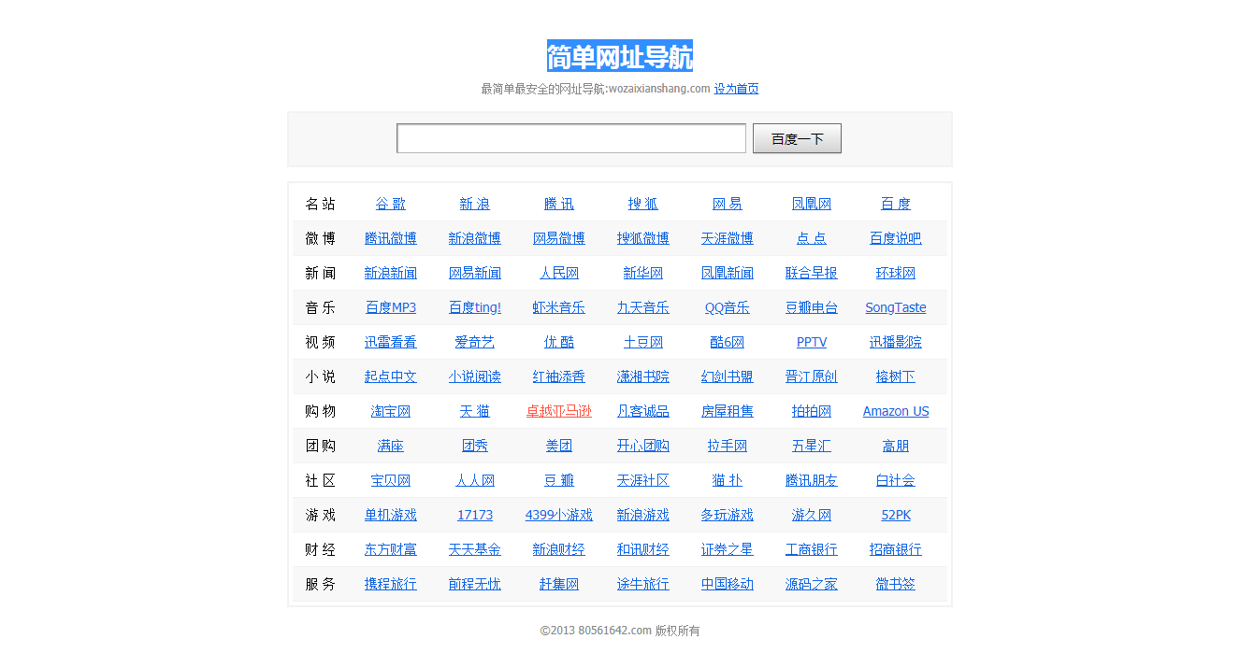This screenshot has height=653, width=1240.
Task: Open 百度MP3 link
Action: click(x=391, y=307)
